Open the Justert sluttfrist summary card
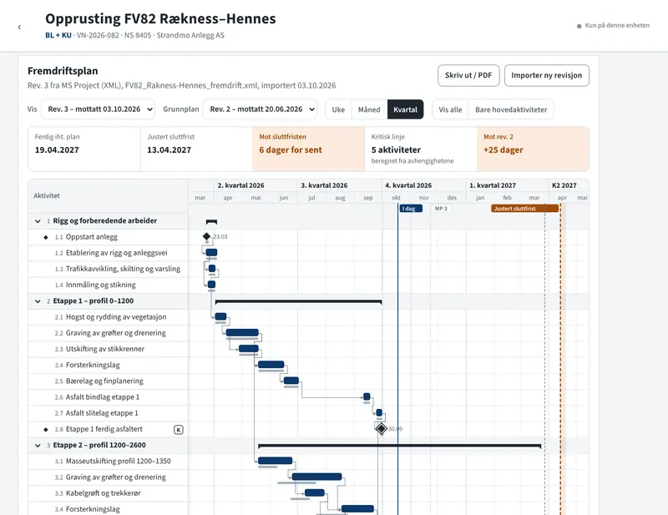The width and height of the screenshot is (668, 515). (196, 149)
